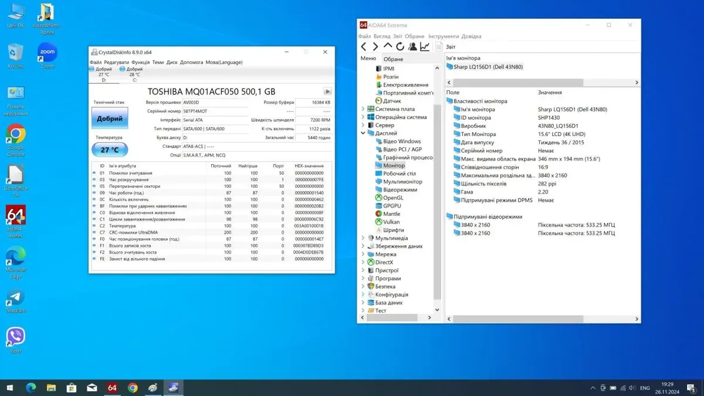Click the Добрий health status button
This screenshot has width=704, height=396.
pyautogui.click(x=110, y=119)
